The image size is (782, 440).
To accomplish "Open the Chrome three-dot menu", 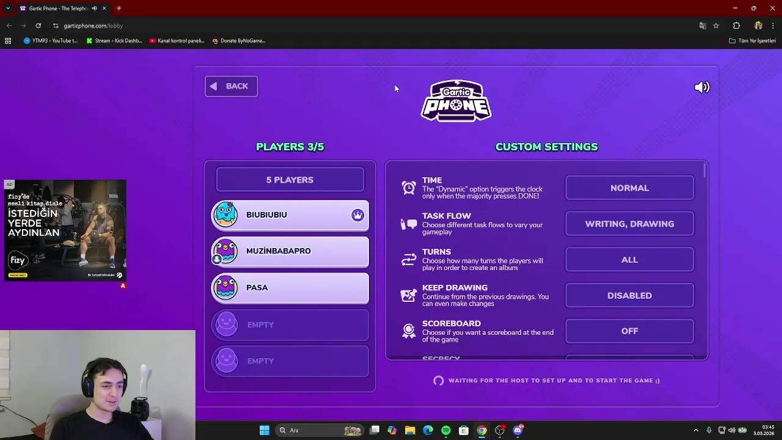I will point(773,26).
